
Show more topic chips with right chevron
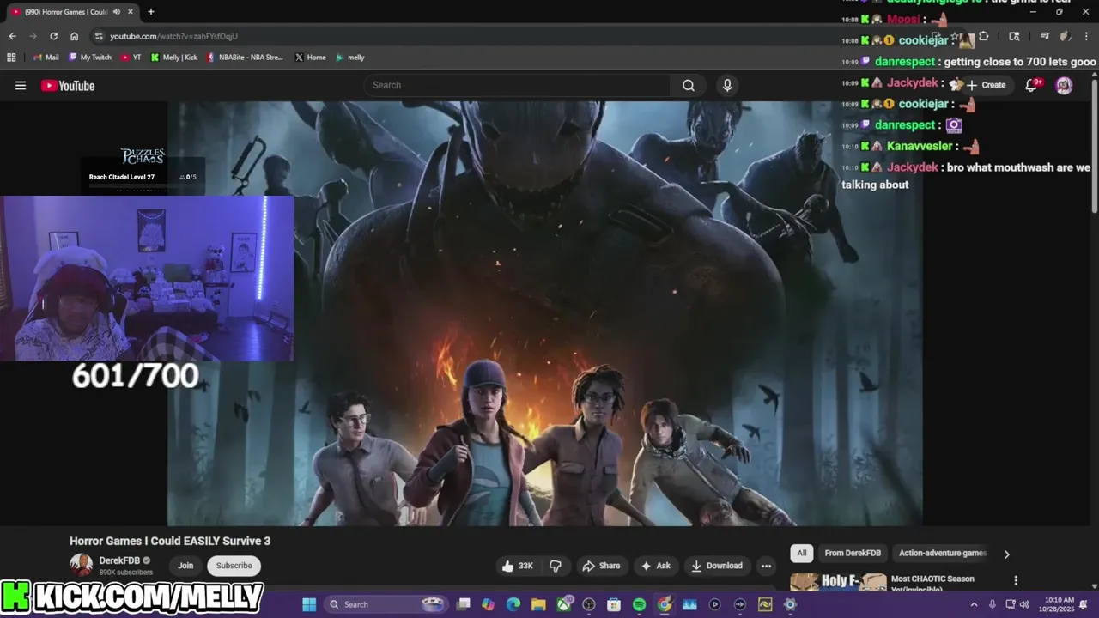coord(1007,554)
